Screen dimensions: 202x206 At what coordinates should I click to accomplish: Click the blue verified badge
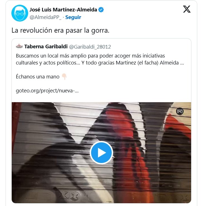click(x=101, y=10)
